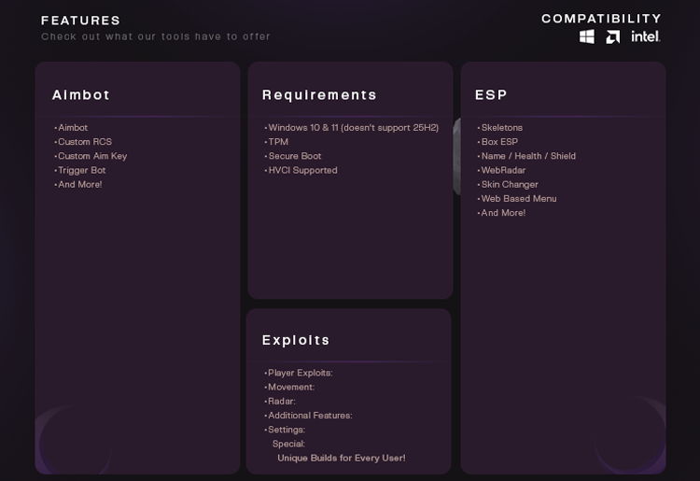Click Unique Builds for Every User text
The width and height of the screenshot is (700, 481).
pyautogui.click(x=342, y=458)
